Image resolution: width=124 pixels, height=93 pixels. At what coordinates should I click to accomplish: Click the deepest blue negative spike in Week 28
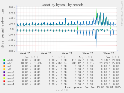[96, 48]
